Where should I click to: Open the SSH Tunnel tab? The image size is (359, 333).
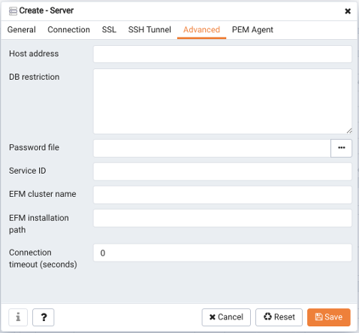(x=149, y=29)
